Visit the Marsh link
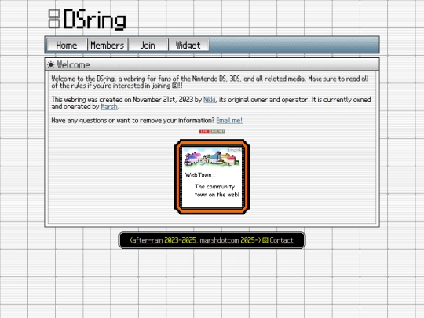 109,107
